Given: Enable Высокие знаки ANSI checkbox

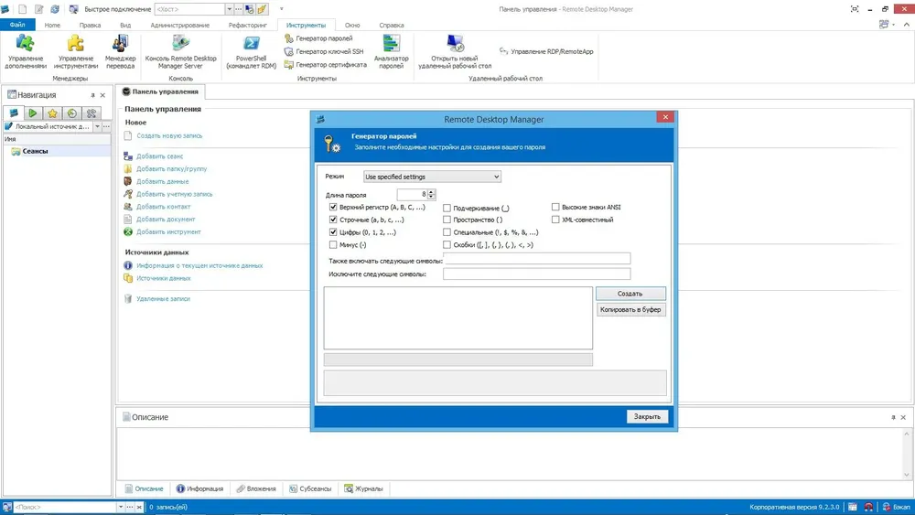Looking at the screenshot, I should coord(555,207).
